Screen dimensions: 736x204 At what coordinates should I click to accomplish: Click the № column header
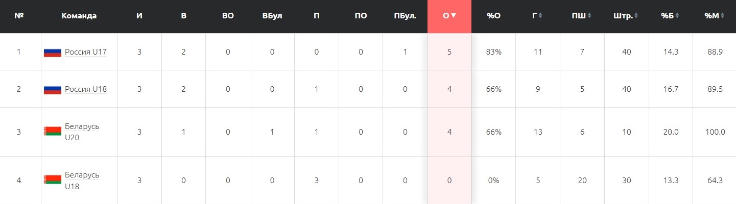point(20,16)
